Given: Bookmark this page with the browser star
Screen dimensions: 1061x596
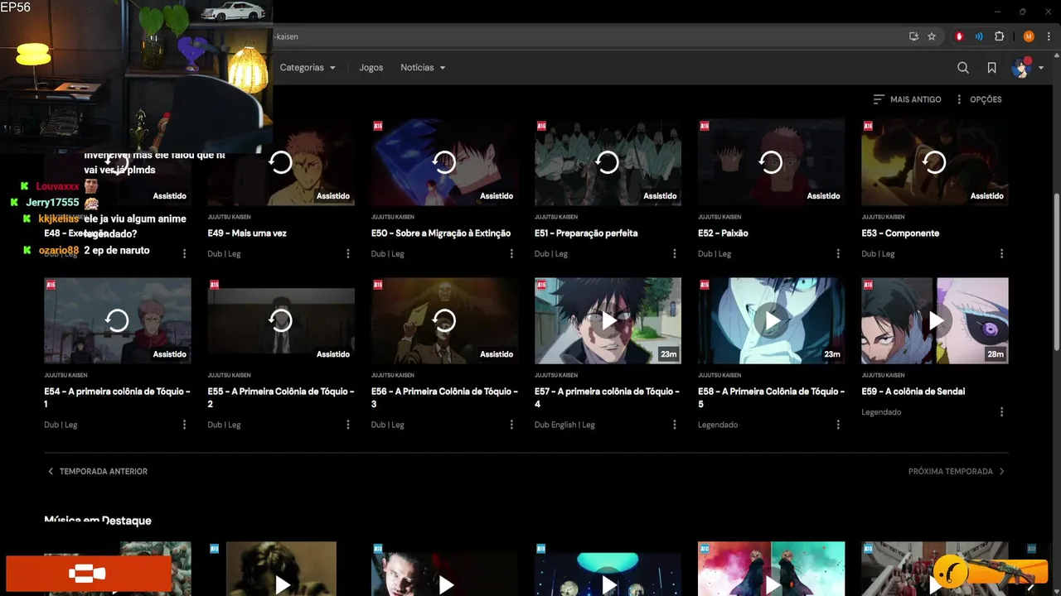Looking at the screenshot, I should coord(932,36).
